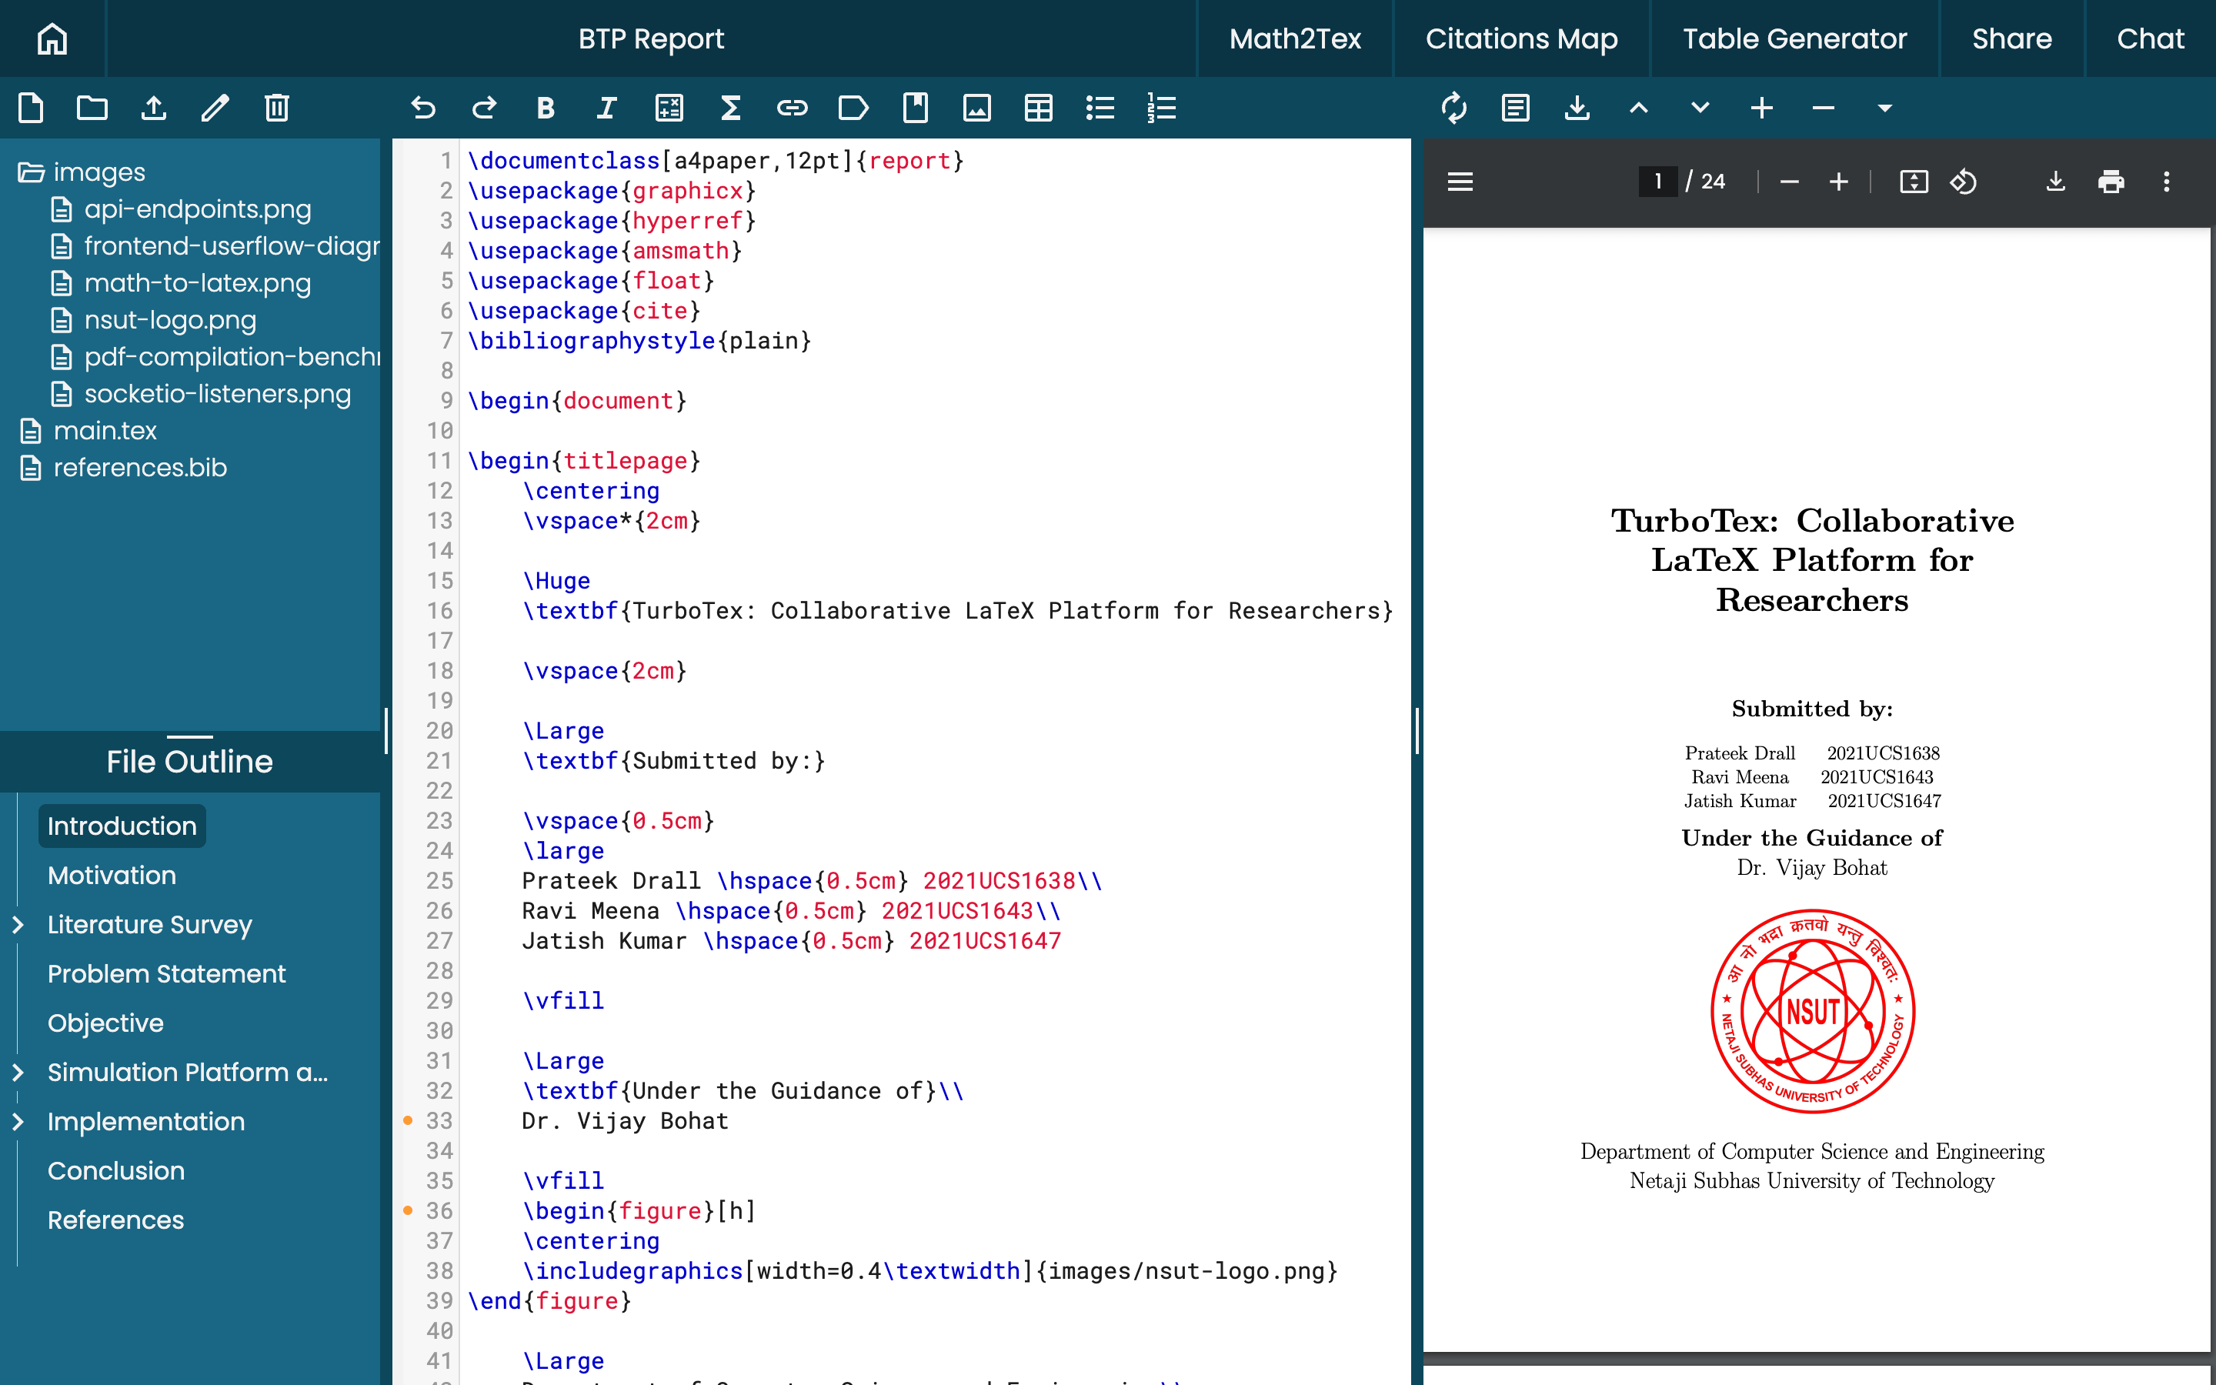Insert a summation symbol

coord(731,108)
